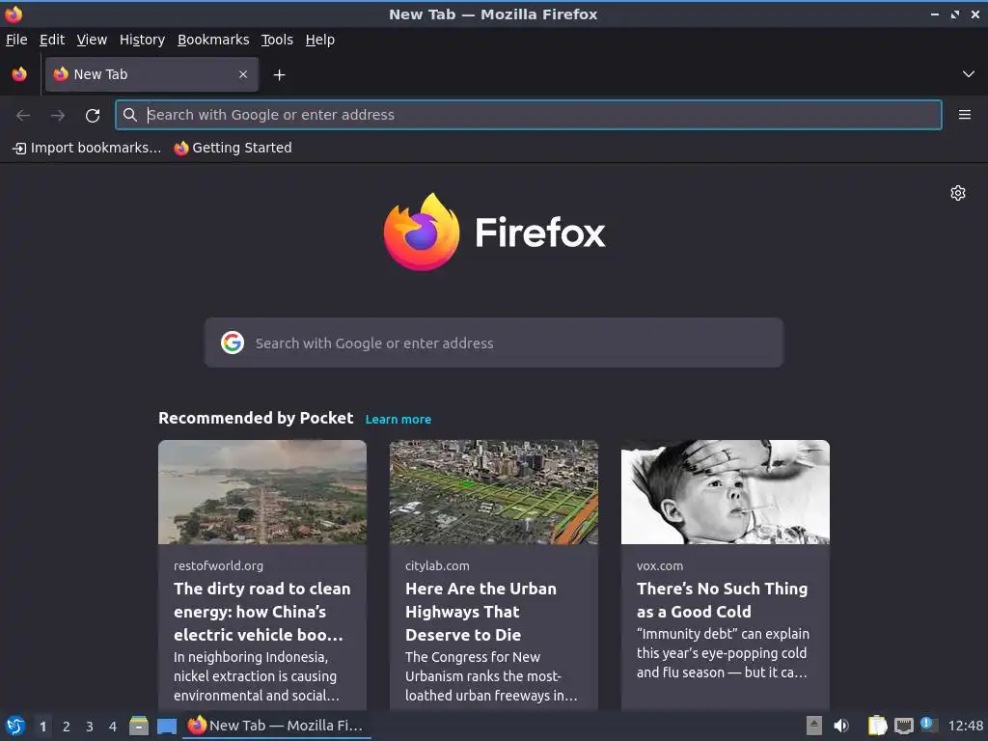Follow the Pocket Learn more link
The height and width of the screenshot is (741, 988).
(398, 419)
